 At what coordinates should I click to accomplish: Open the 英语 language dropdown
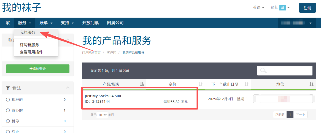(x=258, y=8)
